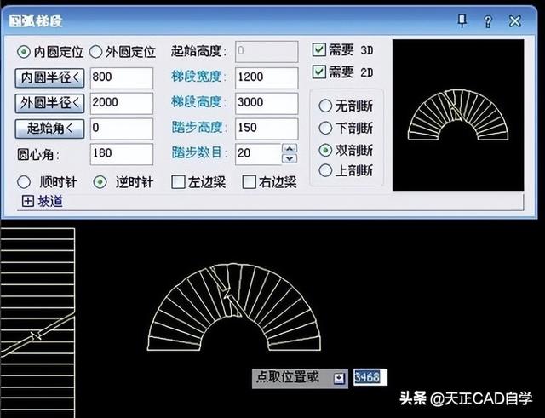Enable 左边梁 checkbox
The width and height of the screenshot is (545, 418).
coord(178,182)
